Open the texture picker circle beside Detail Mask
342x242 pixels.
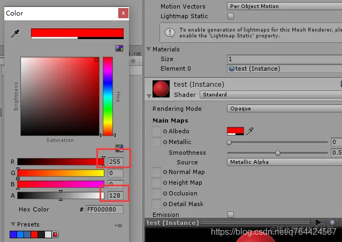pos(165,204)
